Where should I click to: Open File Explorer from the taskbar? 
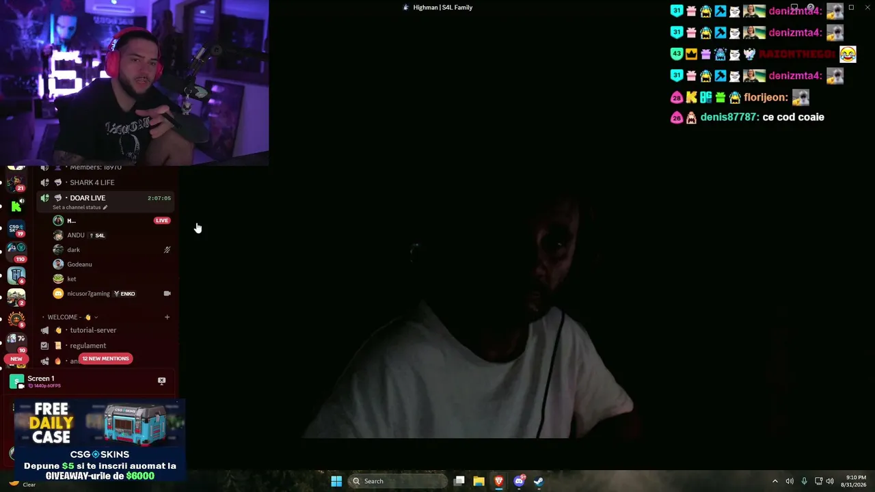(479, 481)
